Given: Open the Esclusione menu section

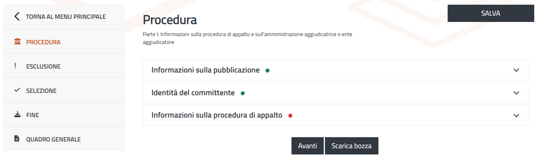Looking at the screenshot, I should click(x=43, y=66).
